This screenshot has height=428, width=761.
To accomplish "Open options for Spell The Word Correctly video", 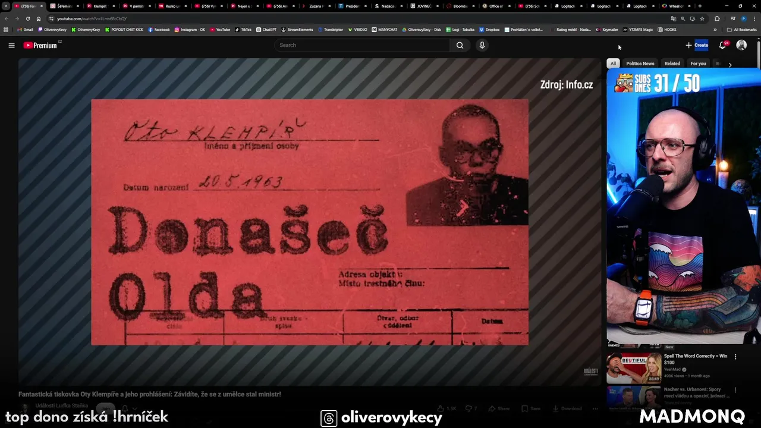I will 735,357.
